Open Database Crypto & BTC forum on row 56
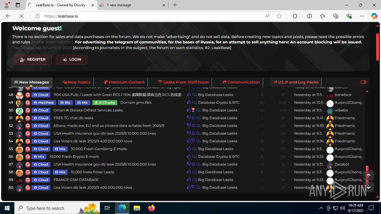Screen dimensions: 381x214 219,156
